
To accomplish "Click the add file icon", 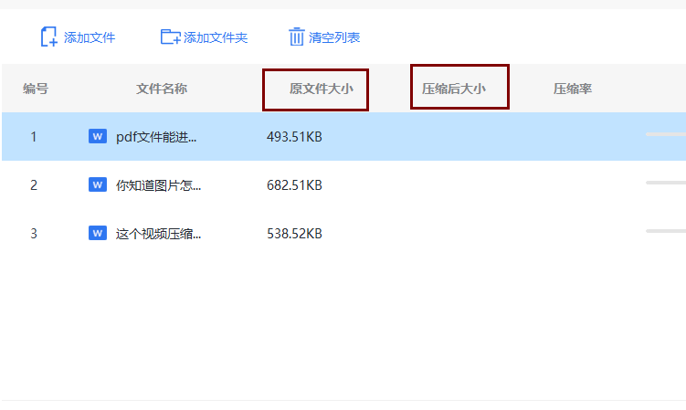I will click(x=49, y=37).
